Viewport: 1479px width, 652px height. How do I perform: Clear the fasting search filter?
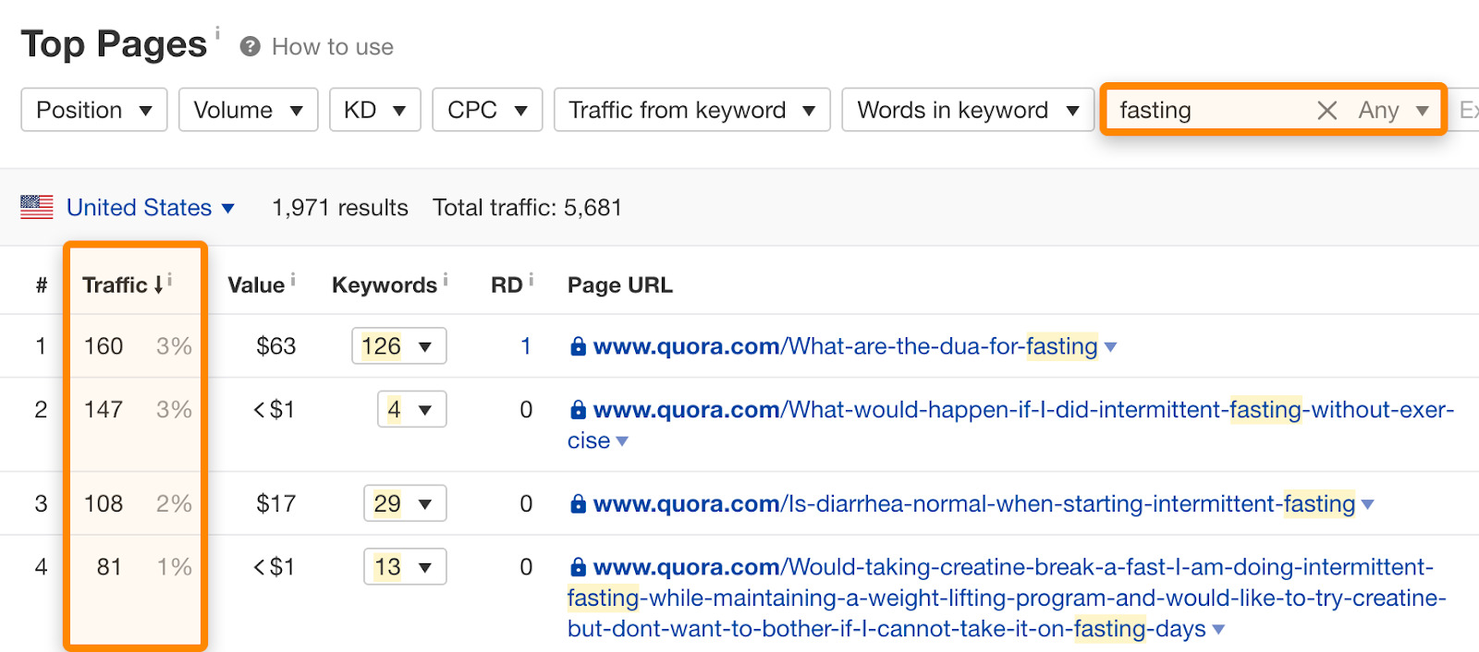tap(1326, 111)
